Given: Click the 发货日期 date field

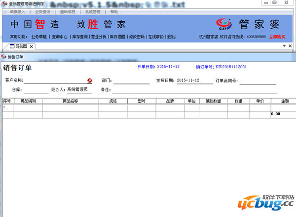Looking at the screenshot, I should tap(194, 80).
